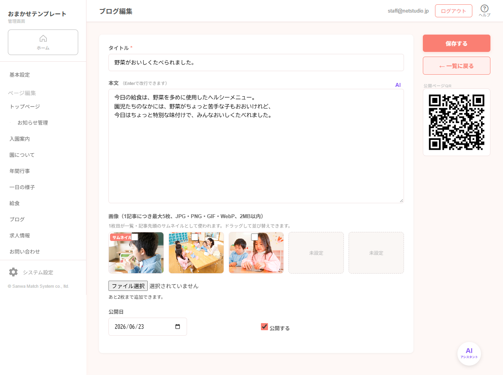Select 求人情報 in the sidebar

click(x=20, y=235)
